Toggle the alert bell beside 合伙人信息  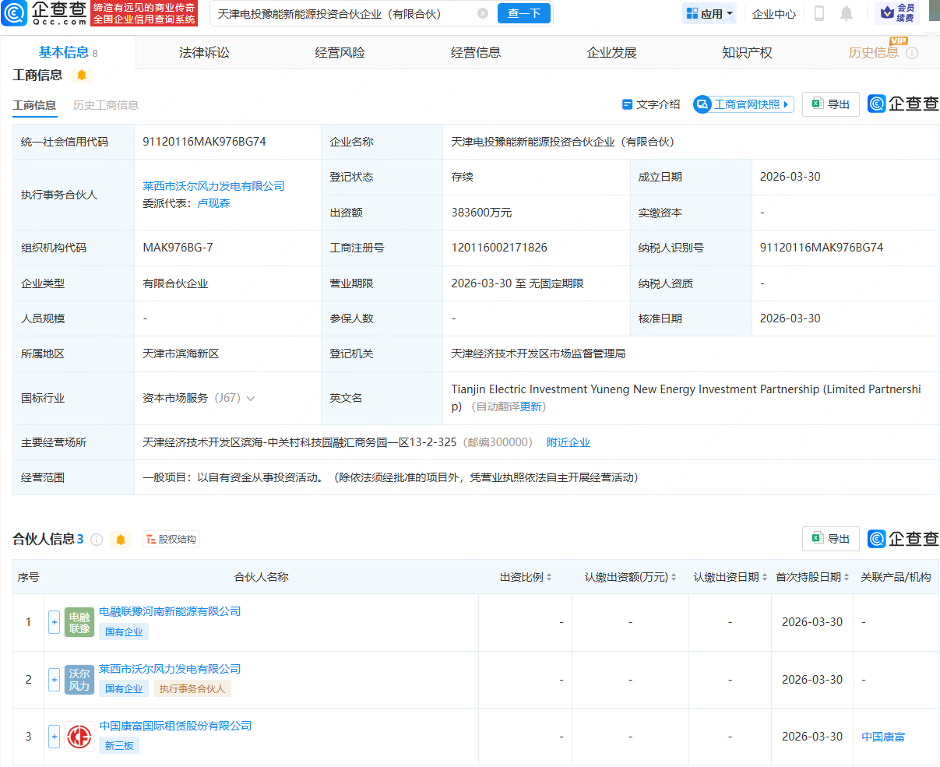tap(120, 539)
